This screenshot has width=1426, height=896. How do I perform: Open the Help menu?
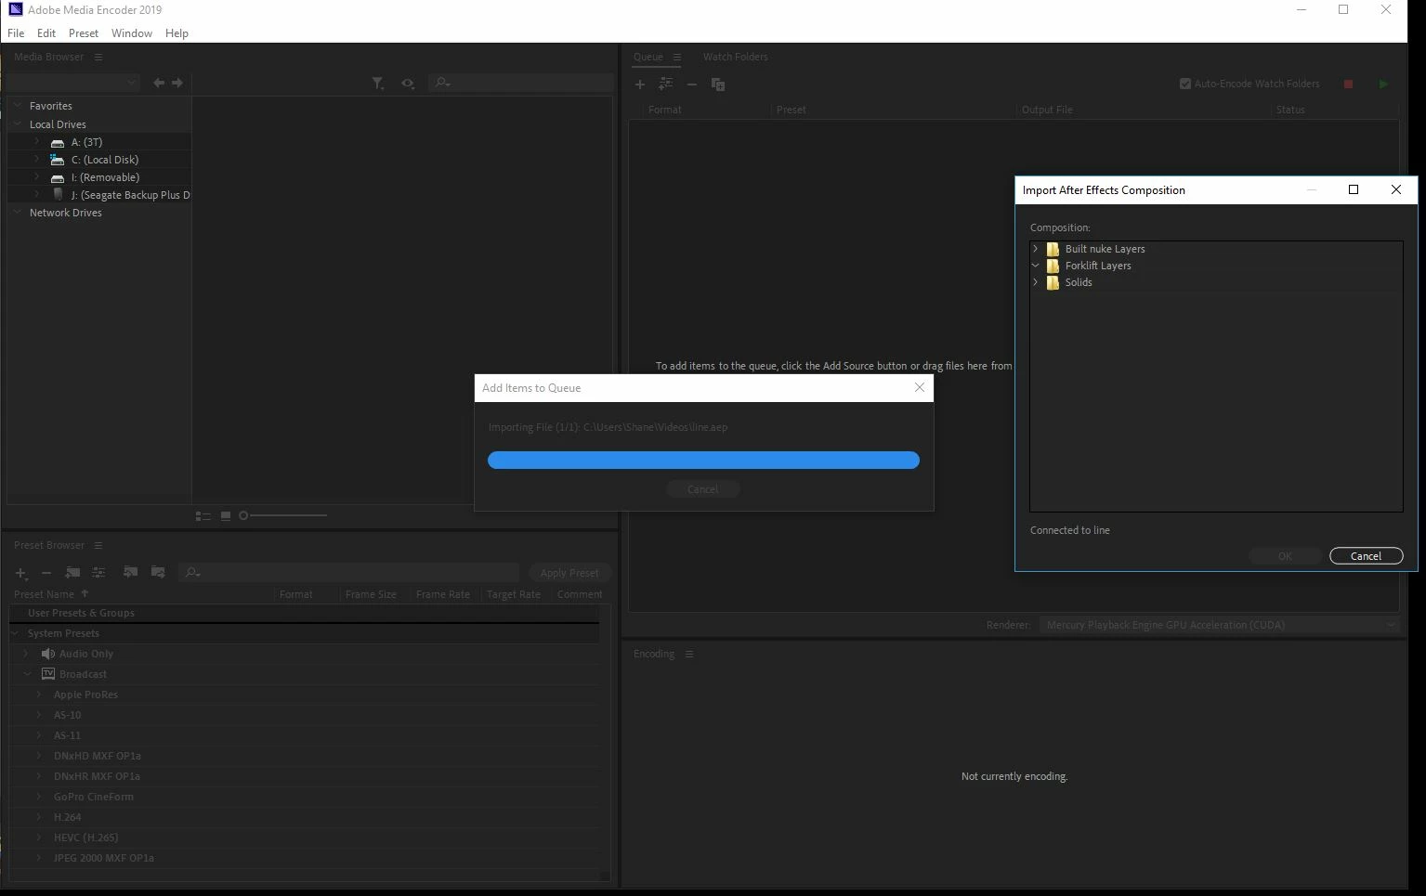point(177,32)
